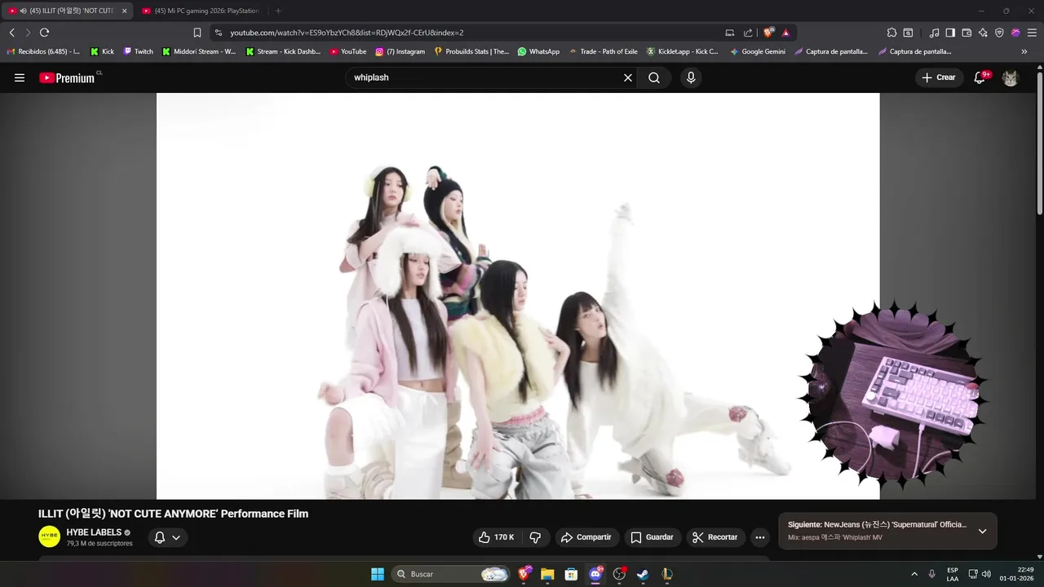The height and width of the screenshot is (587, 1044).
Task: Close the ILLIT NOT CUTE tab
Action: point(125,11)
